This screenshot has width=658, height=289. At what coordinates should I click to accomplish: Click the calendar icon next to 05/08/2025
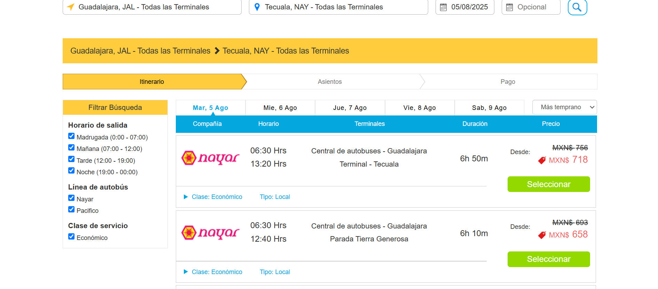(x=443, y=7)
